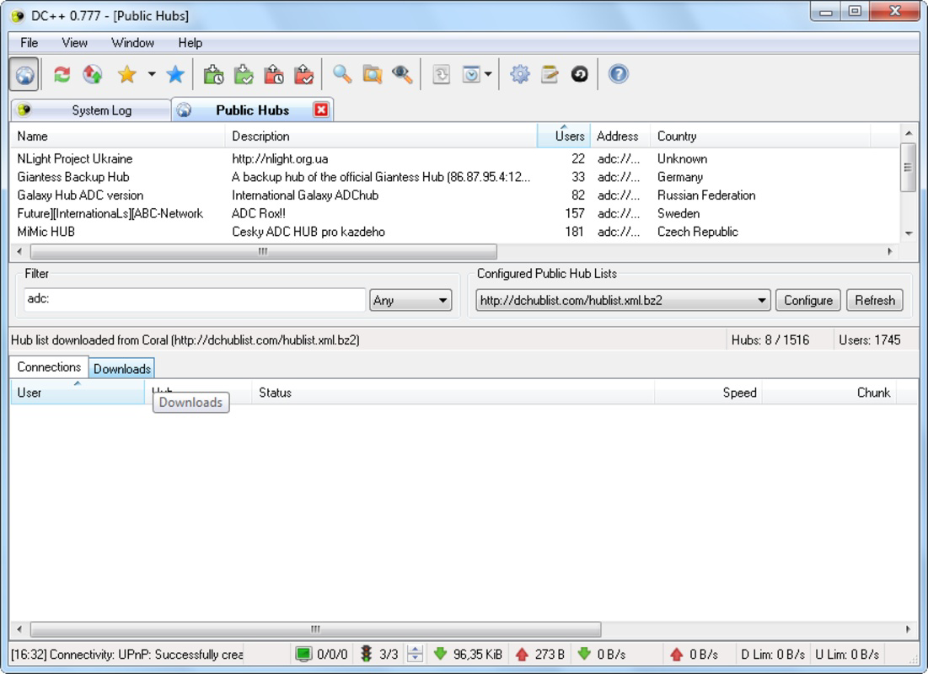Click hub list vertical scrollbar down arrow

909,233
